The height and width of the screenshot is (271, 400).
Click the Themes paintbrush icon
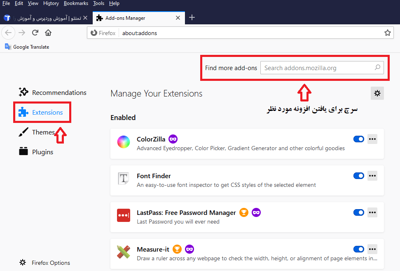pos(23,132)
